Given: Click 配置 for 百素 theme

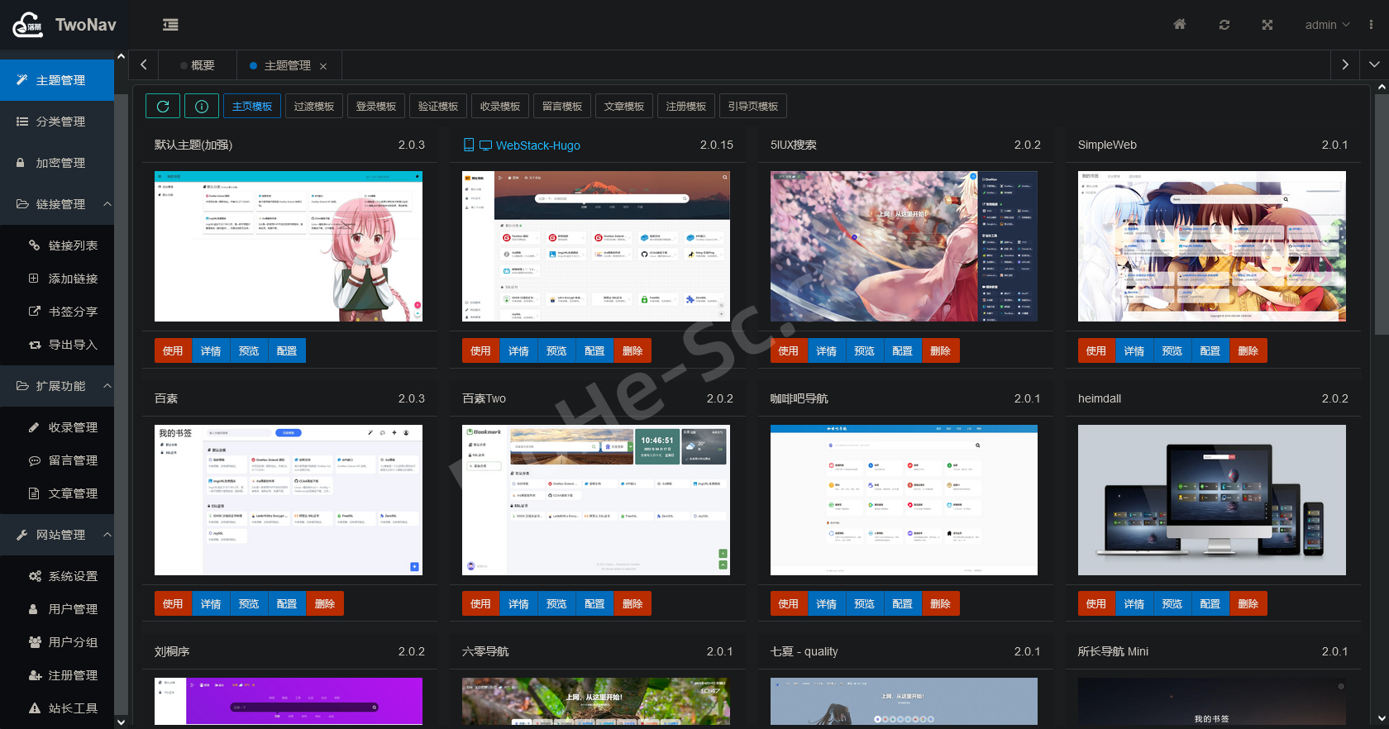Looking at the screenshot, I should (x=287, y=603).
